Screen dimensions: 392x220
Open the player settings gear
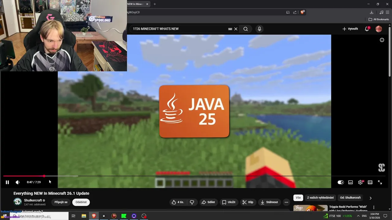click(360, 182)
